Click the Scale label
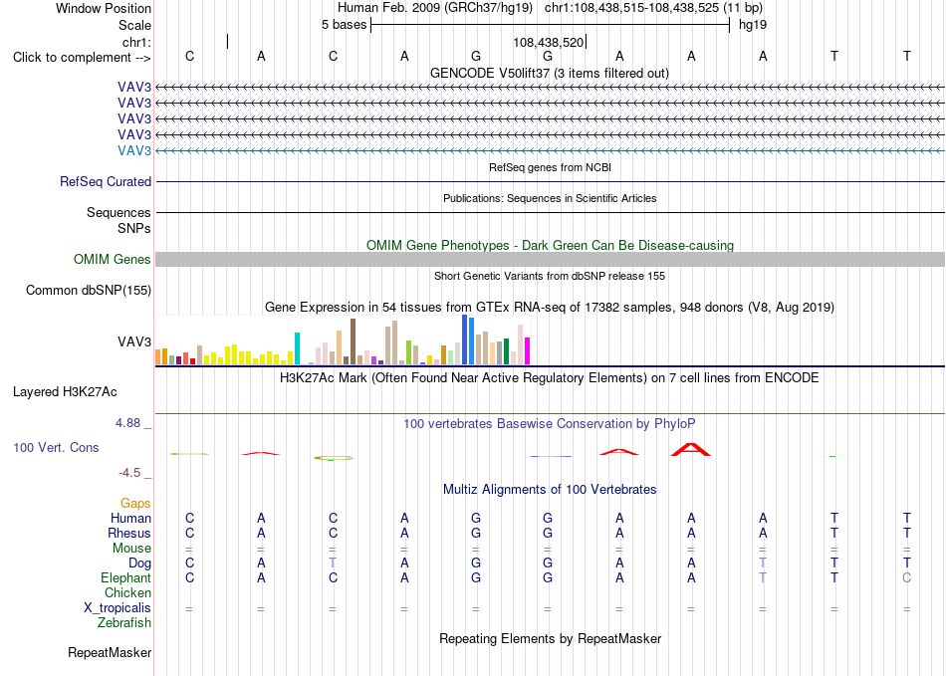This screenshot has height=676, width=946. tap(134, 25)
